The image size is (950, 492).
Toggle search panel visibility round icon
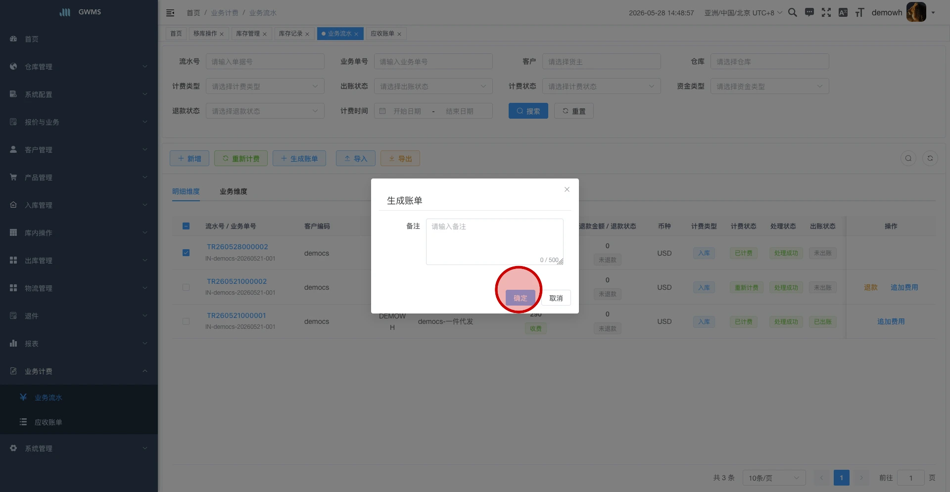pos(908,158)
